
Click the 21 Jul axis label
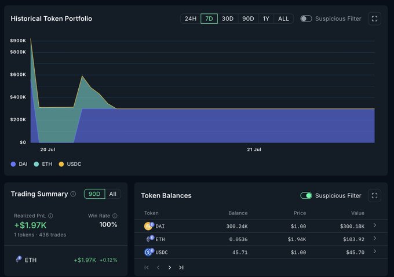point(254,150)
